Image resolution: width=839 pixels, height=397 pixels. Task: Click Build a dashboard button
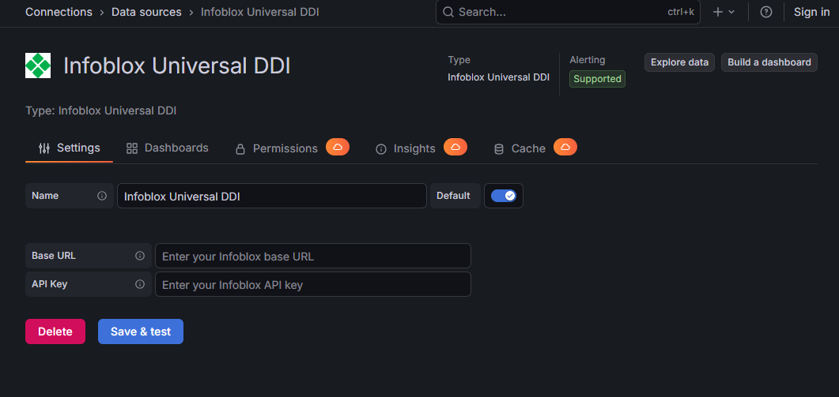pyautogui.click(x=769, y=62)
